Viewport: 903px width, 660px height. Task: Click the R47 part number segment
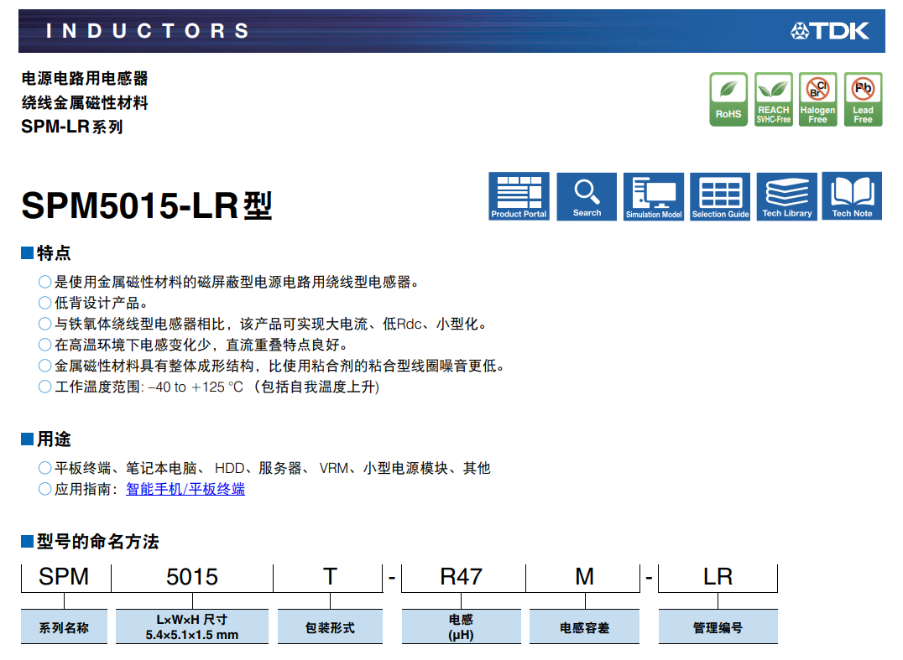(x=462, y=577)
